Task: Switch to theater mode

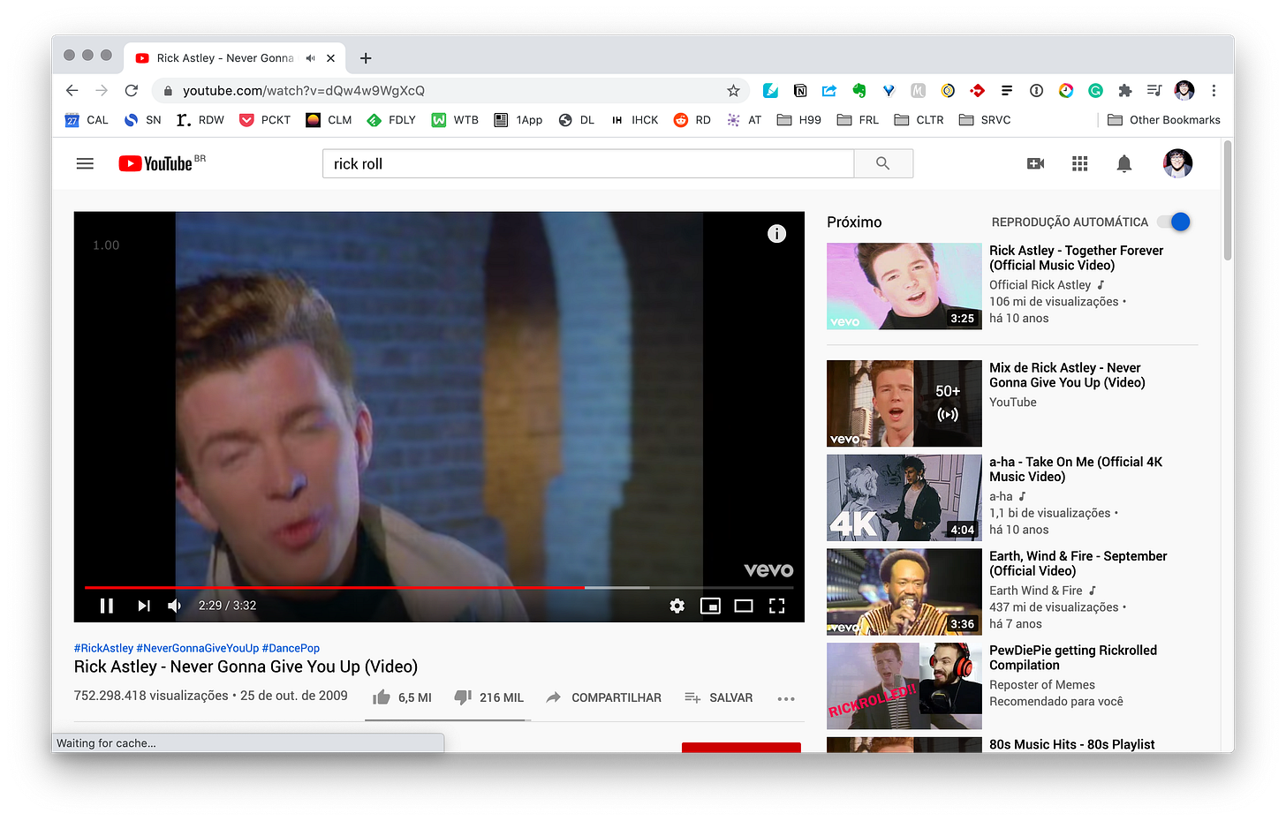Action: pyautogui.click(x=744, y=606)
